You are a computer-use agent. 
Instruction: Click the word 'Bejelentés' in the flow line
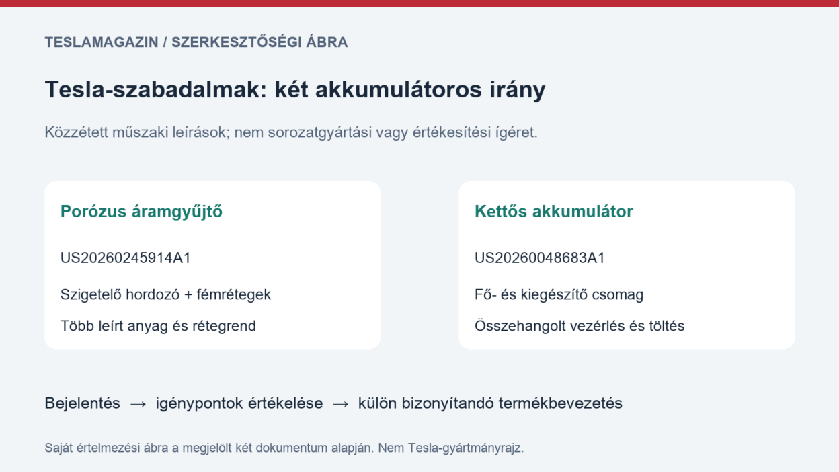pyautogui.click(x=82, y=403)
